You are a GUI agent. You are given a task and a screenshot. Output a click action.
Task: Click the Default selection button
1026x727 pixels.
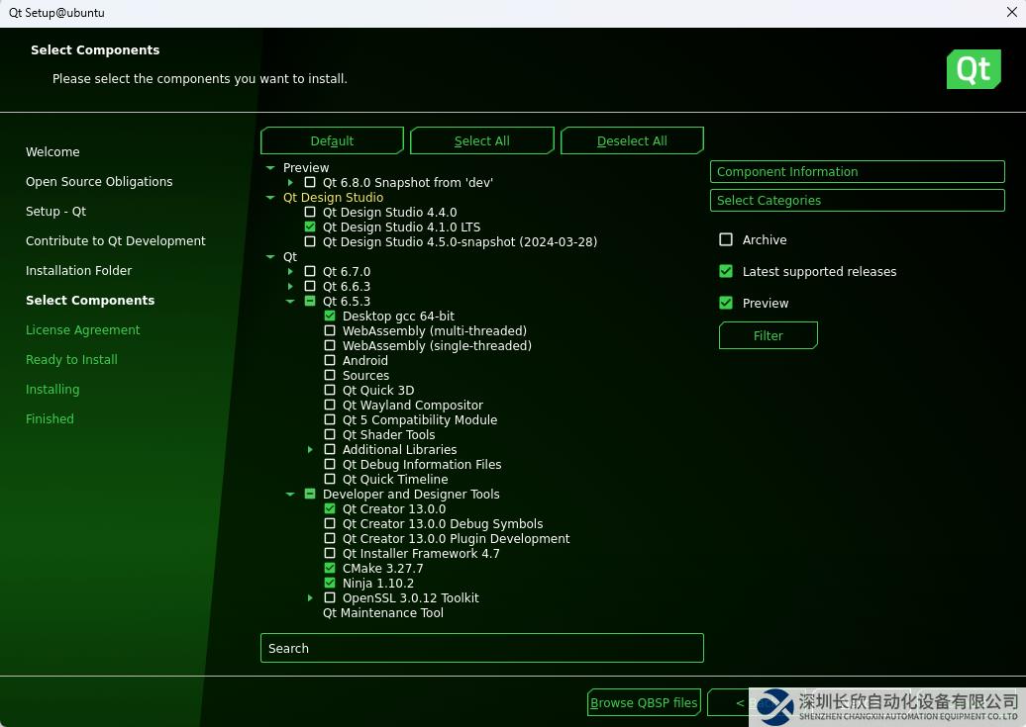[x=332, y=140]
